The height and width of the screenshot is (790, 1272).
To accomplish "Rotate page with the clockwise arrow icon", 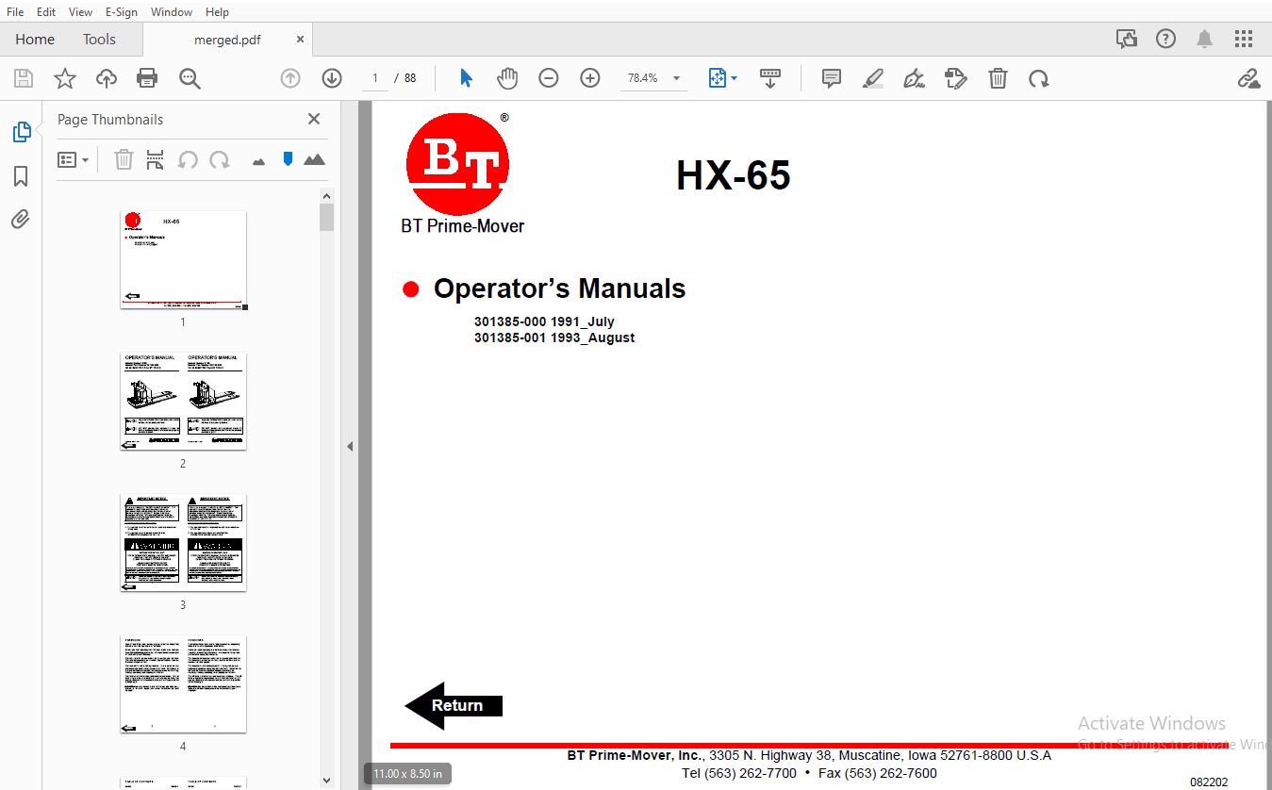I will [1039, 78].
